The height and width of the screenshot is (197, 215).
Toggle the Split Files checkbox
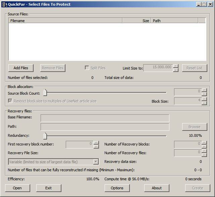[x=87, y=68]
